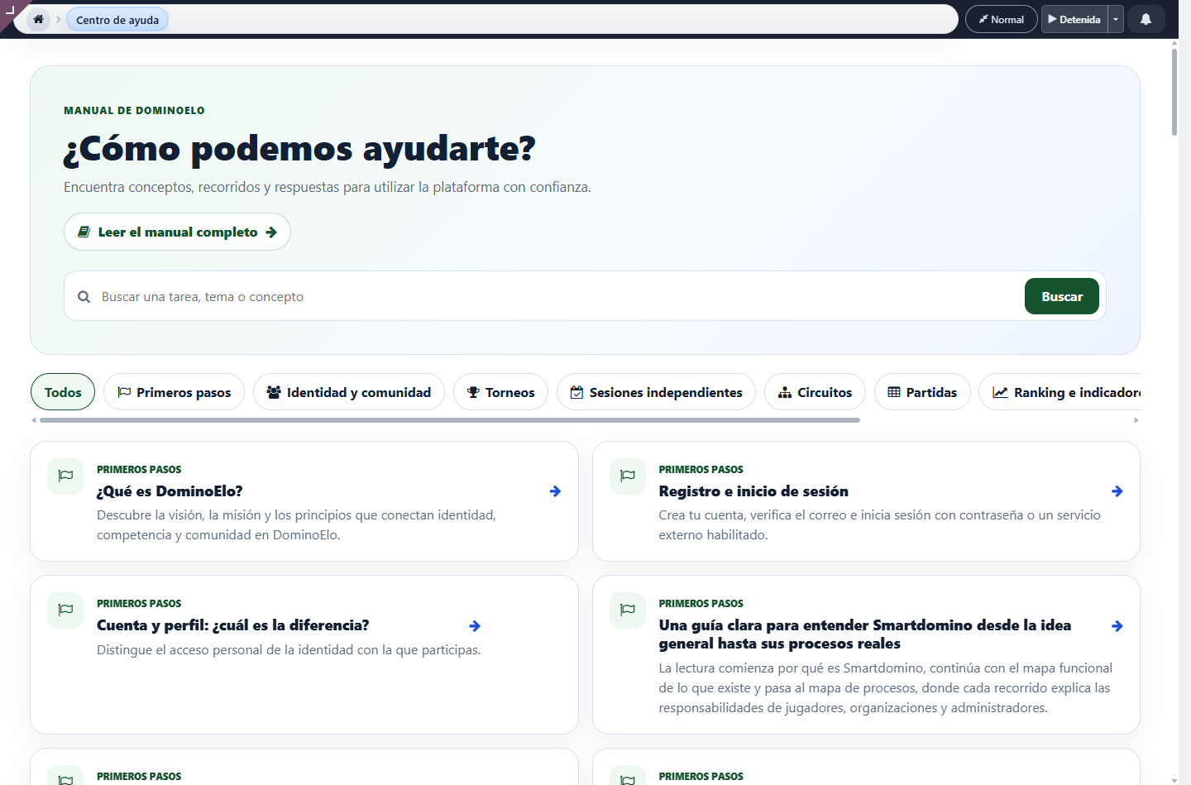Go to the home icon breadcrumb
Viewport: 1191px width, 785px height.
pos(38,19)
